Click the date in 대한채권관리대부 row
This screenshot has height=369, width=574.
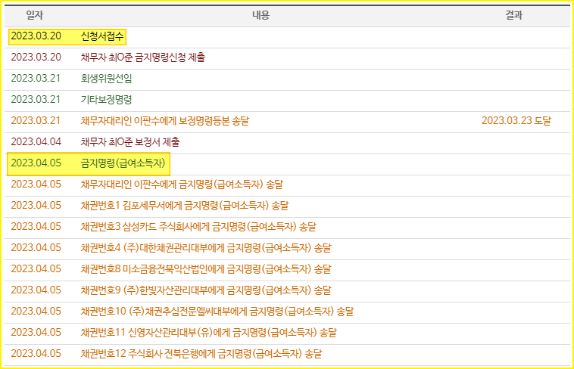point(36,248)
